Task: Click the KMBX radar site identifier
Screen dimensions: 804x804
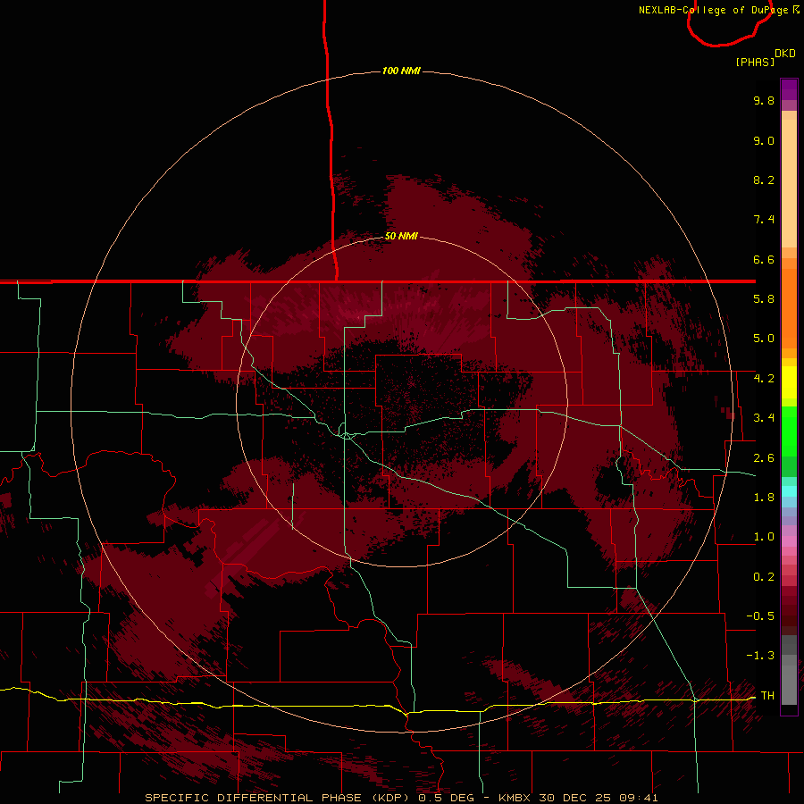Action: 516,798
